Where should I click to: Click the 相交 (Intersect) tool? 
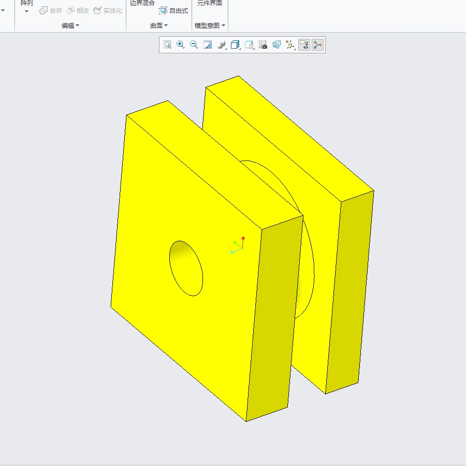tap(78, 11)
